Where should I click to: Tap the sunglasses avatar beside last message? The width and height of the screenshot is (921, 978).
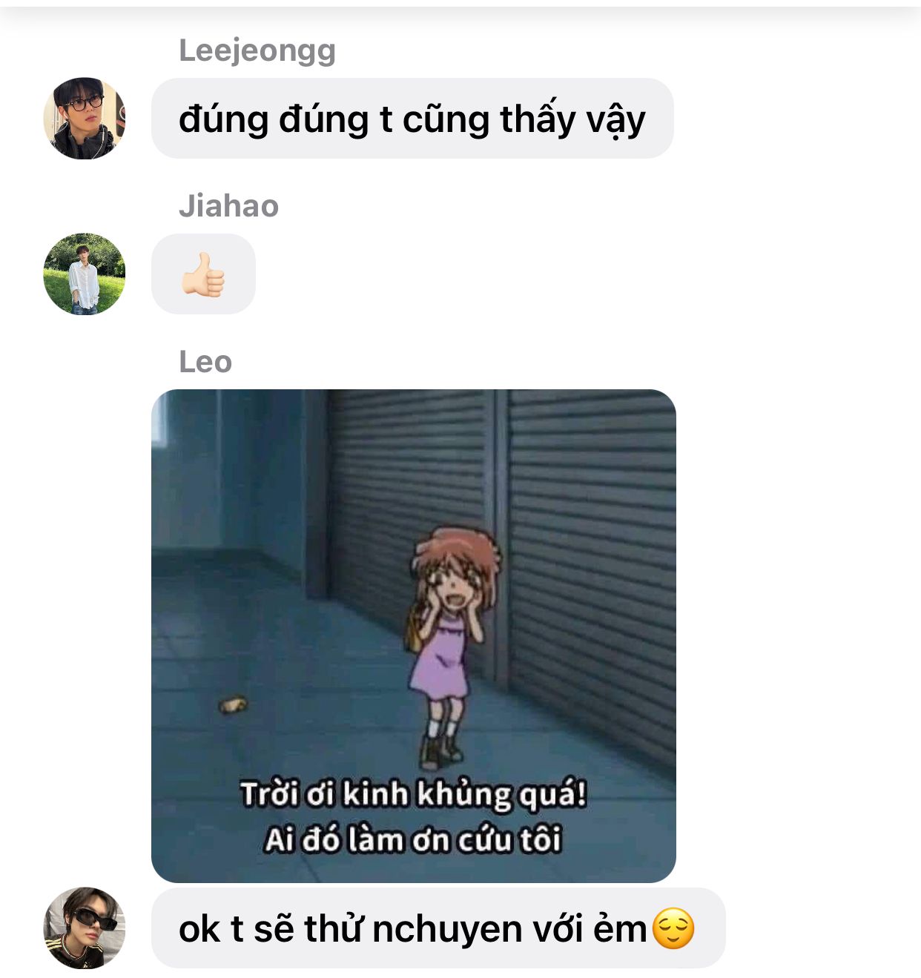pyautogui.click(x=85, y=928)
